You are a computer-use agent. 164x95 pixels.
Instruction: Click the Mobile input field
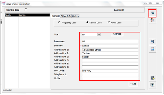110,78
